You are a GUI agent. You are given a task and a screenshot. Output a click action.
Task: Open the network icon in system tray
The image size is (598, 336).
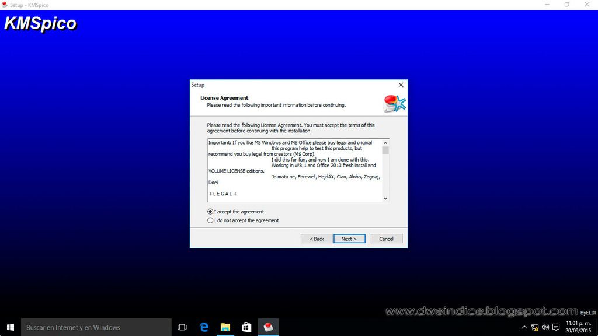[x=534, y=327]
